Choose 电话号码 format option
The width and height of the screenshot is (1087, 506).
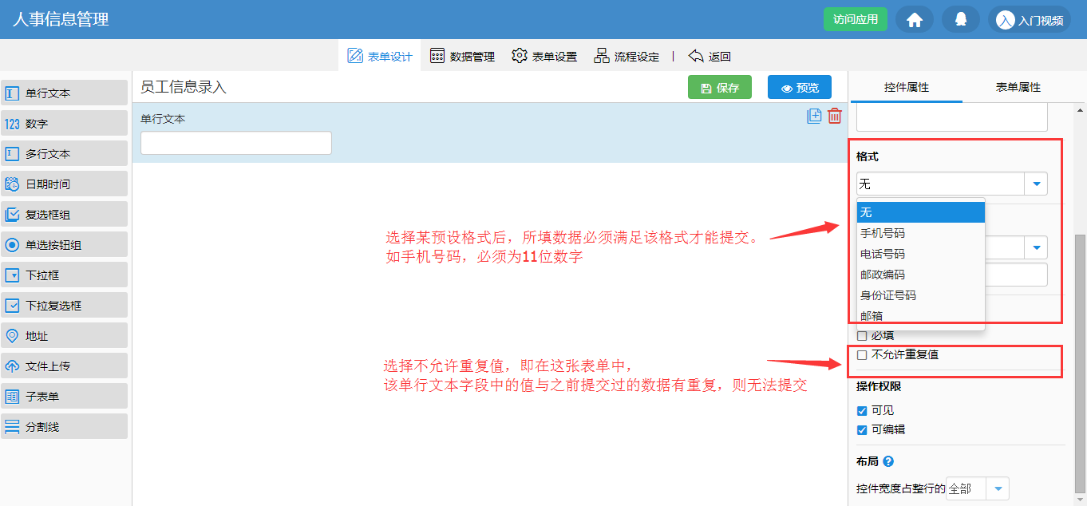click(921, 254)
